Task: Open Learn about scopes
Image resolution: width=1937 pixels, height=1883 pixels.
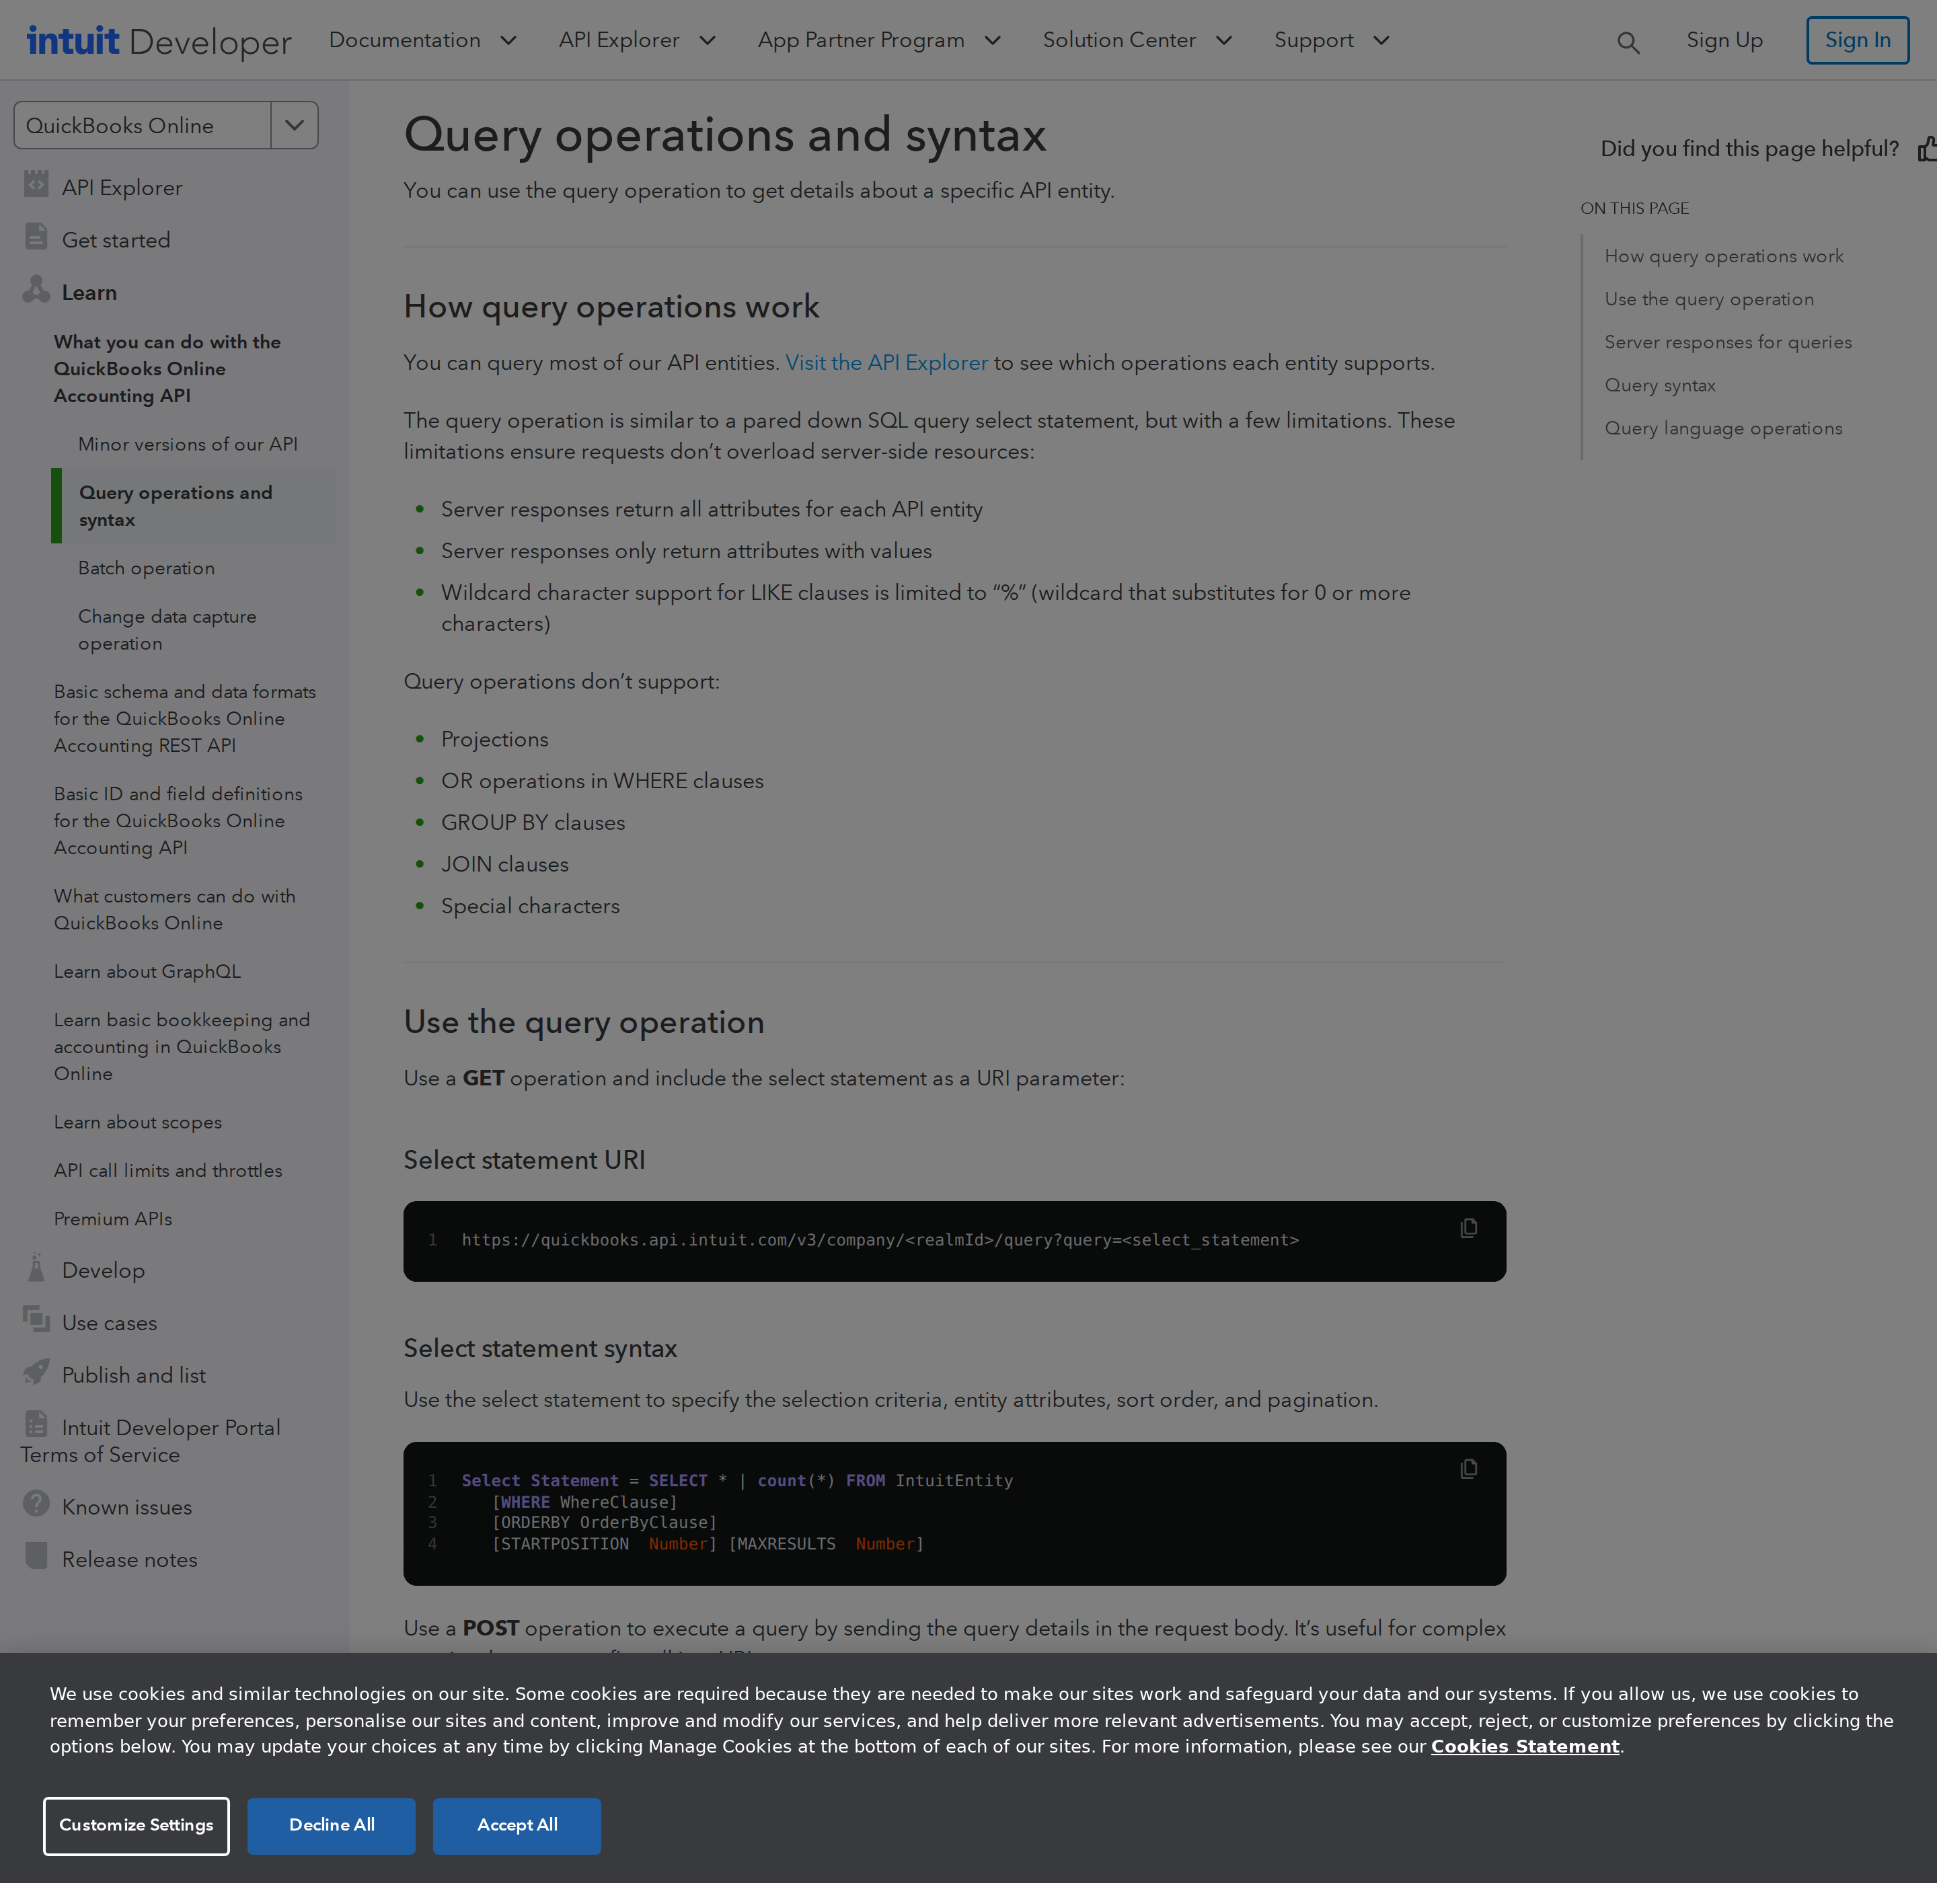Action: point(137,1122)
